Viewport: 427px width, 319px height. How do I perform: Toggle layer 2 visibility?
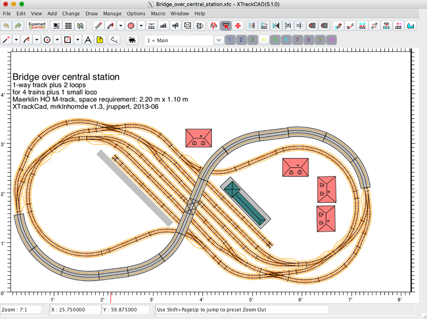point(241,39)
